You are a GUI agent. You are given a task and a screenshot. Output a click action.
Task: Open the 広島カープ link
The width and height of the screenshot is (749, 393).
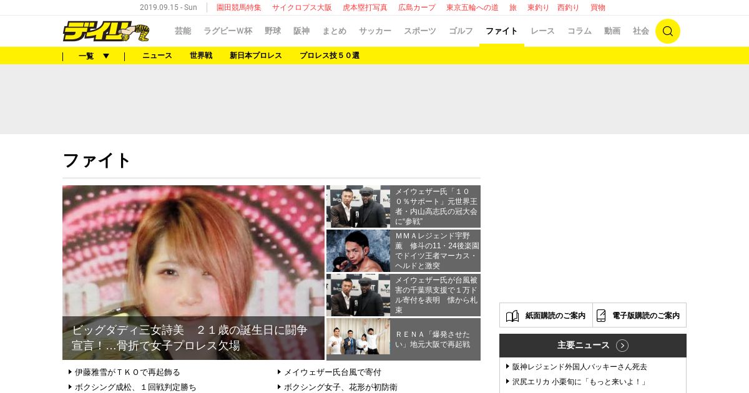[417, 7]
